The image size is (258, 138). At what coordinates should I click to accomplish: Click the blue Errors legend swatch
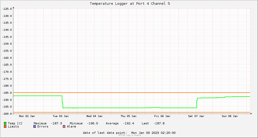pyautogui.click(x=34, y=126)
